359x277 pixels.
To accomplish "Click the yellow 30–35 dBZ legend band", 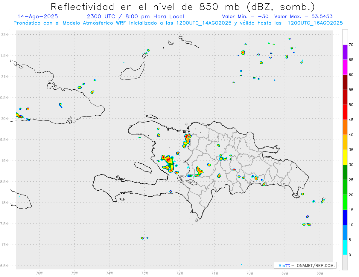I will (x=345, y=157).
